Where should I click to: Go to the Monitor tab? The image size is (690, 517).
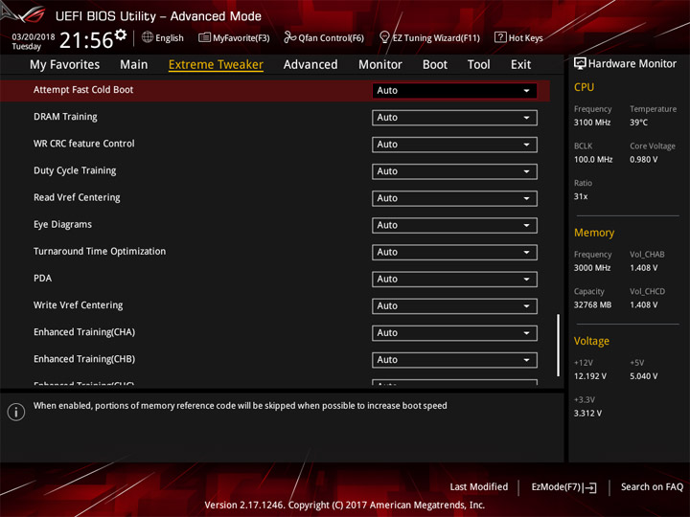[x=380, y=65]
